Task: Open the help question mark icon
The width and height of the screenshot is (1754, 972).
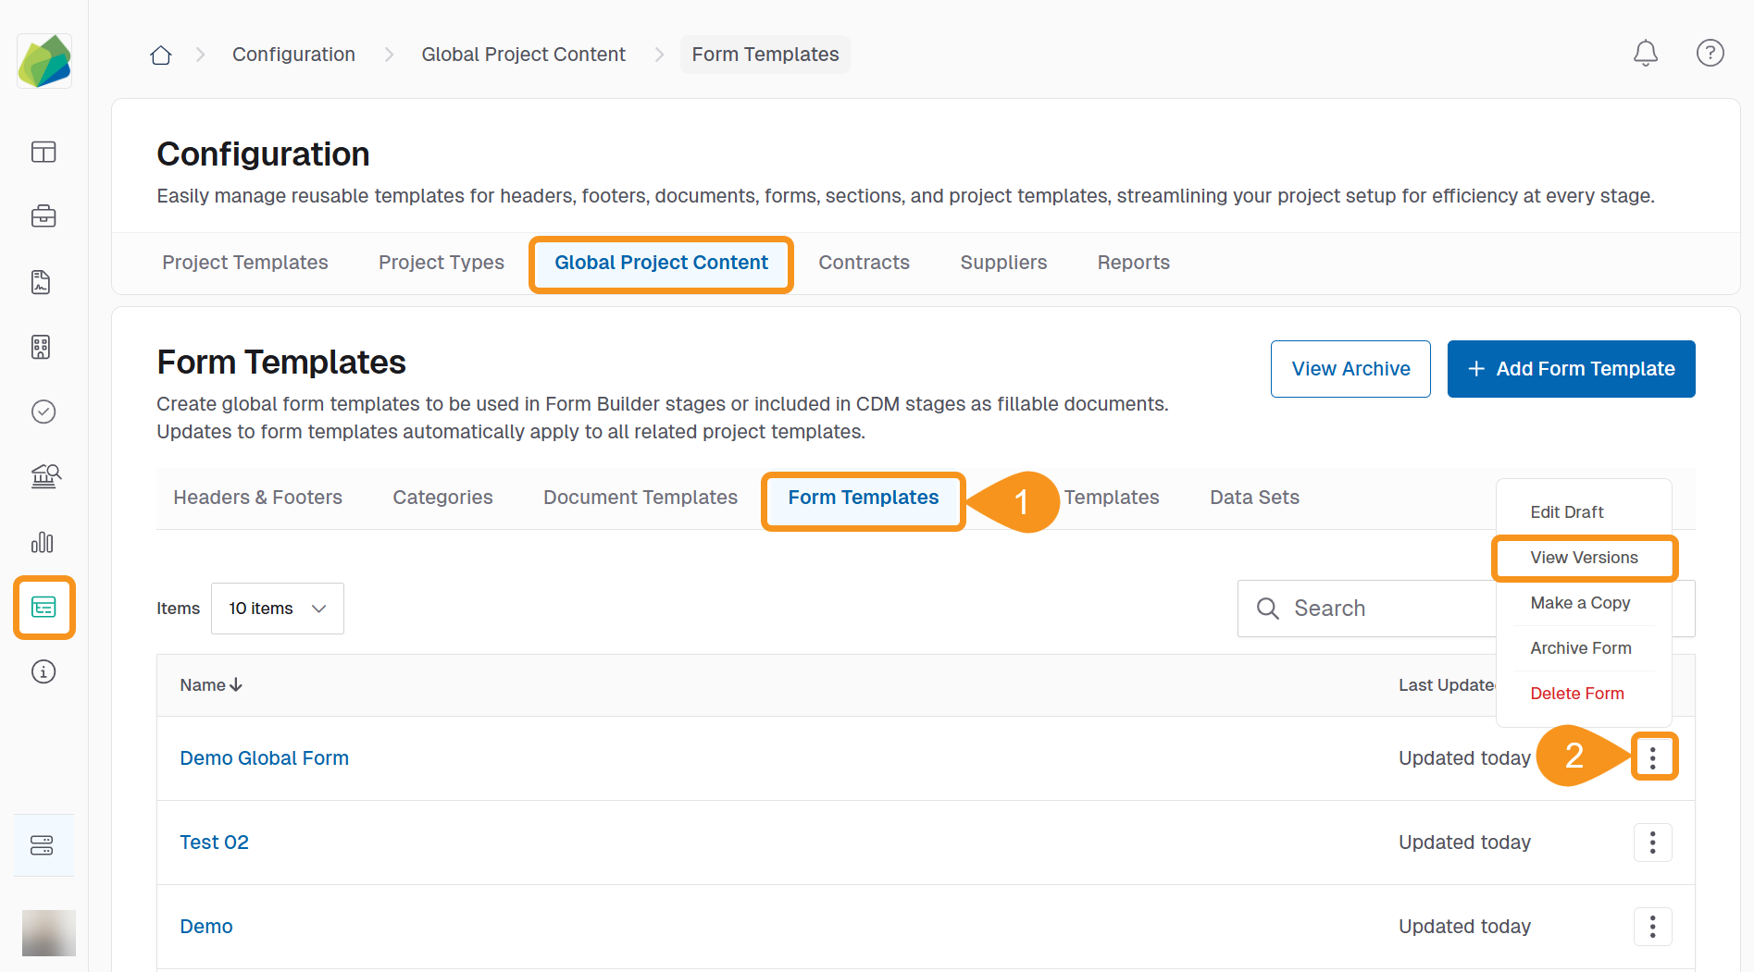Action: [x=1709, y=54]
